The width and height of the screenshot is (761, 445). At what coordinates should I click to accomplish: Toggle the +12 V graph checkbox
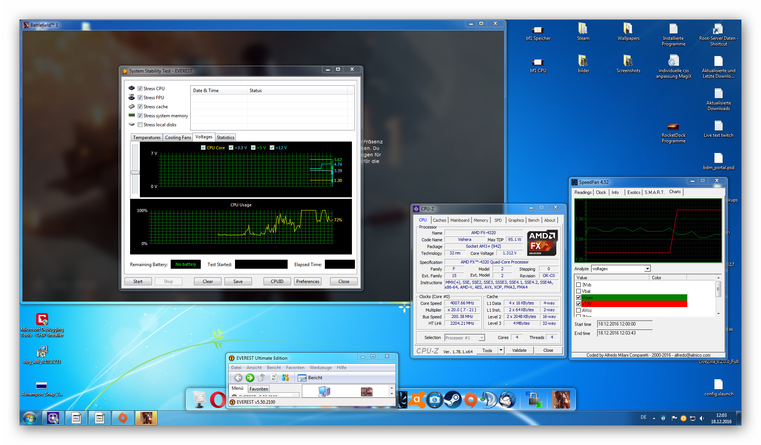pyautogui.click(x=272, y=148)
